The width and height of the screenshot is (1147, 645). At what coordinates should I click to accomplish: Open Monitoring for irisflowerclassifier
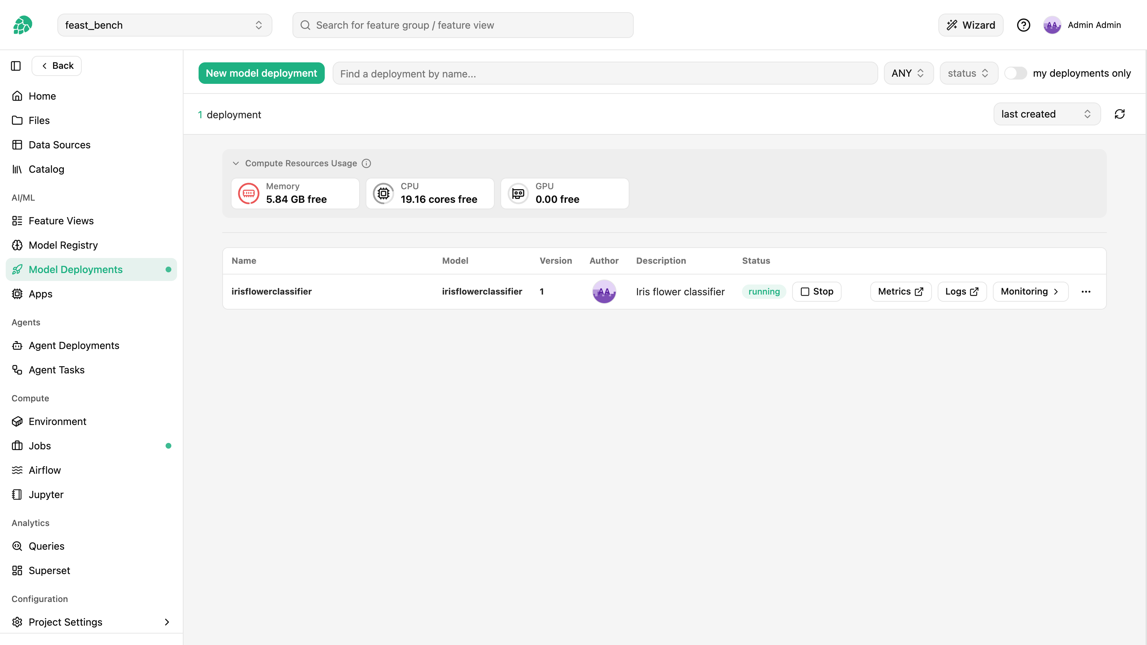point(1031,292)
